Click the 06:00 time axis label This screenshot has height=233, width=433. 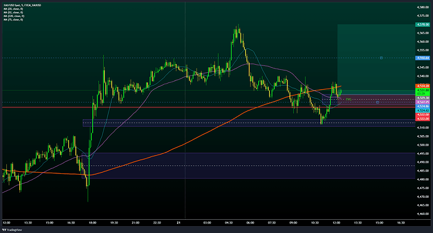(x=250, y=223)
